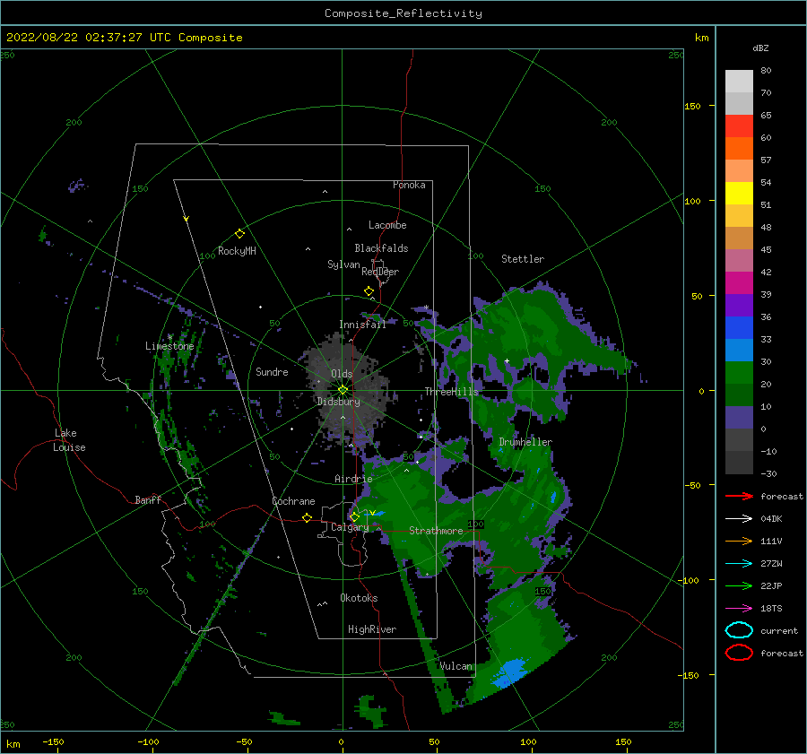Click the magenta 18TS arrow icon
This screenshot has height=754, width=807.
pyautogui.click(x=739, y=609)
